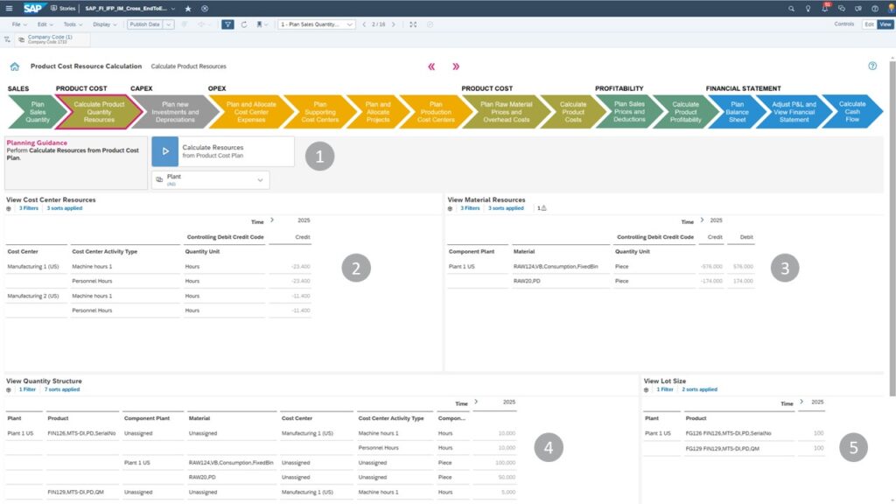
Task: Select the 'Plan Balance Sheet' process step arrow
Action: point(738,112)
